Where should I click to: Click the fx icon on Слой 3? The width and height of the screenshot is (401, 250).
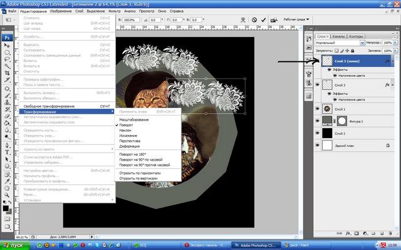[388, 84]
